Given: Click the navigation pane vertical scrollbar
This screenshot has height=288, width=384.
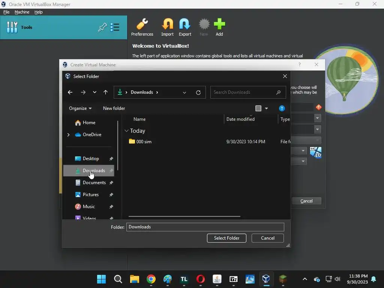Looking at the screenshot, I should (118, 145).
